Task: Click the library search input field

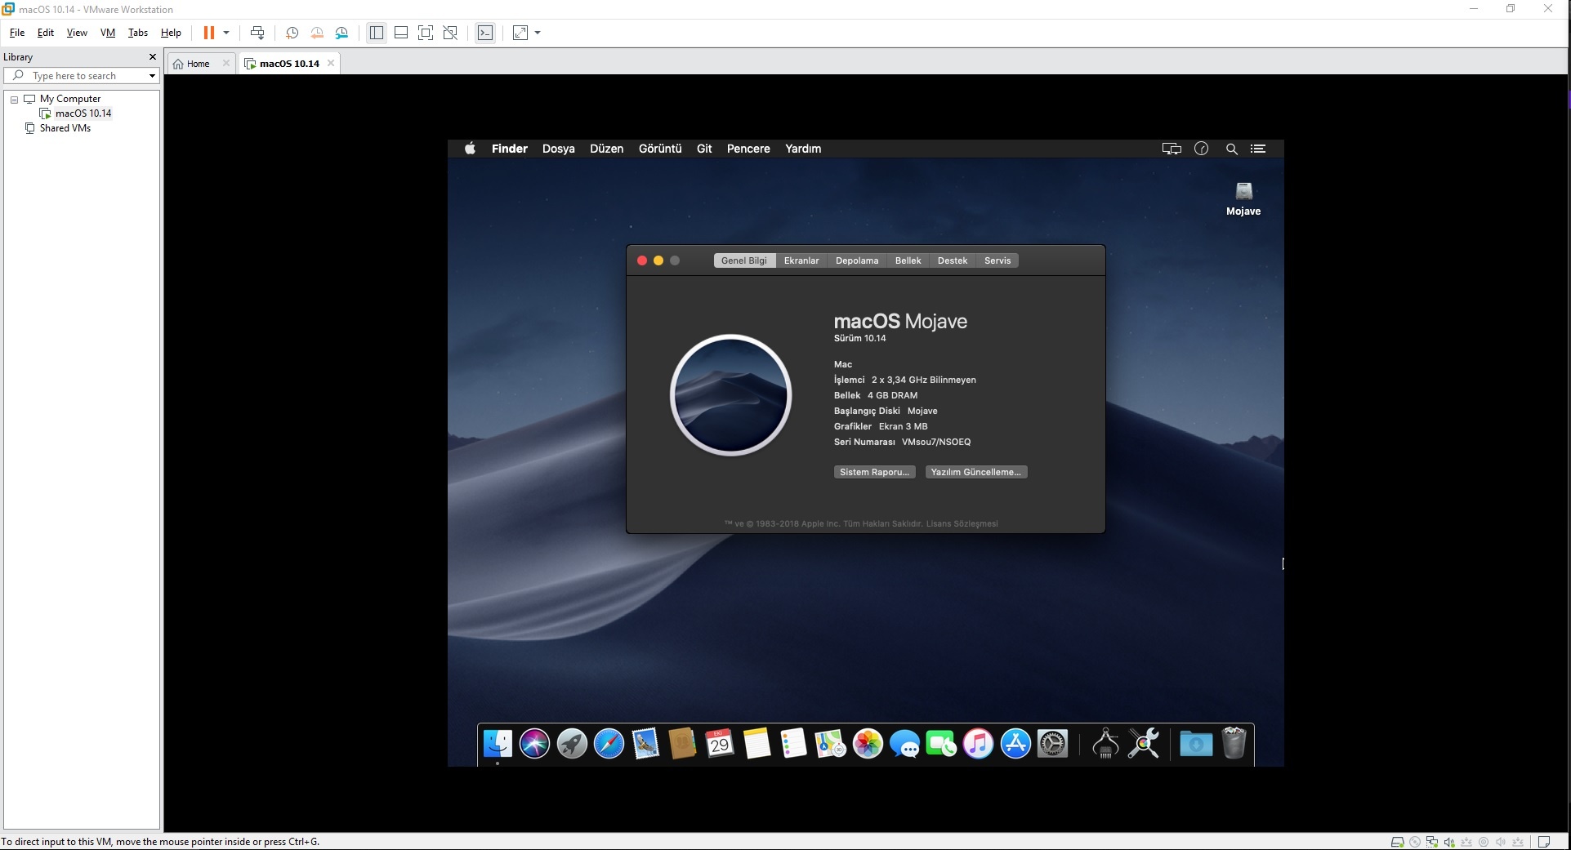Action: click(x=82, y=76)
